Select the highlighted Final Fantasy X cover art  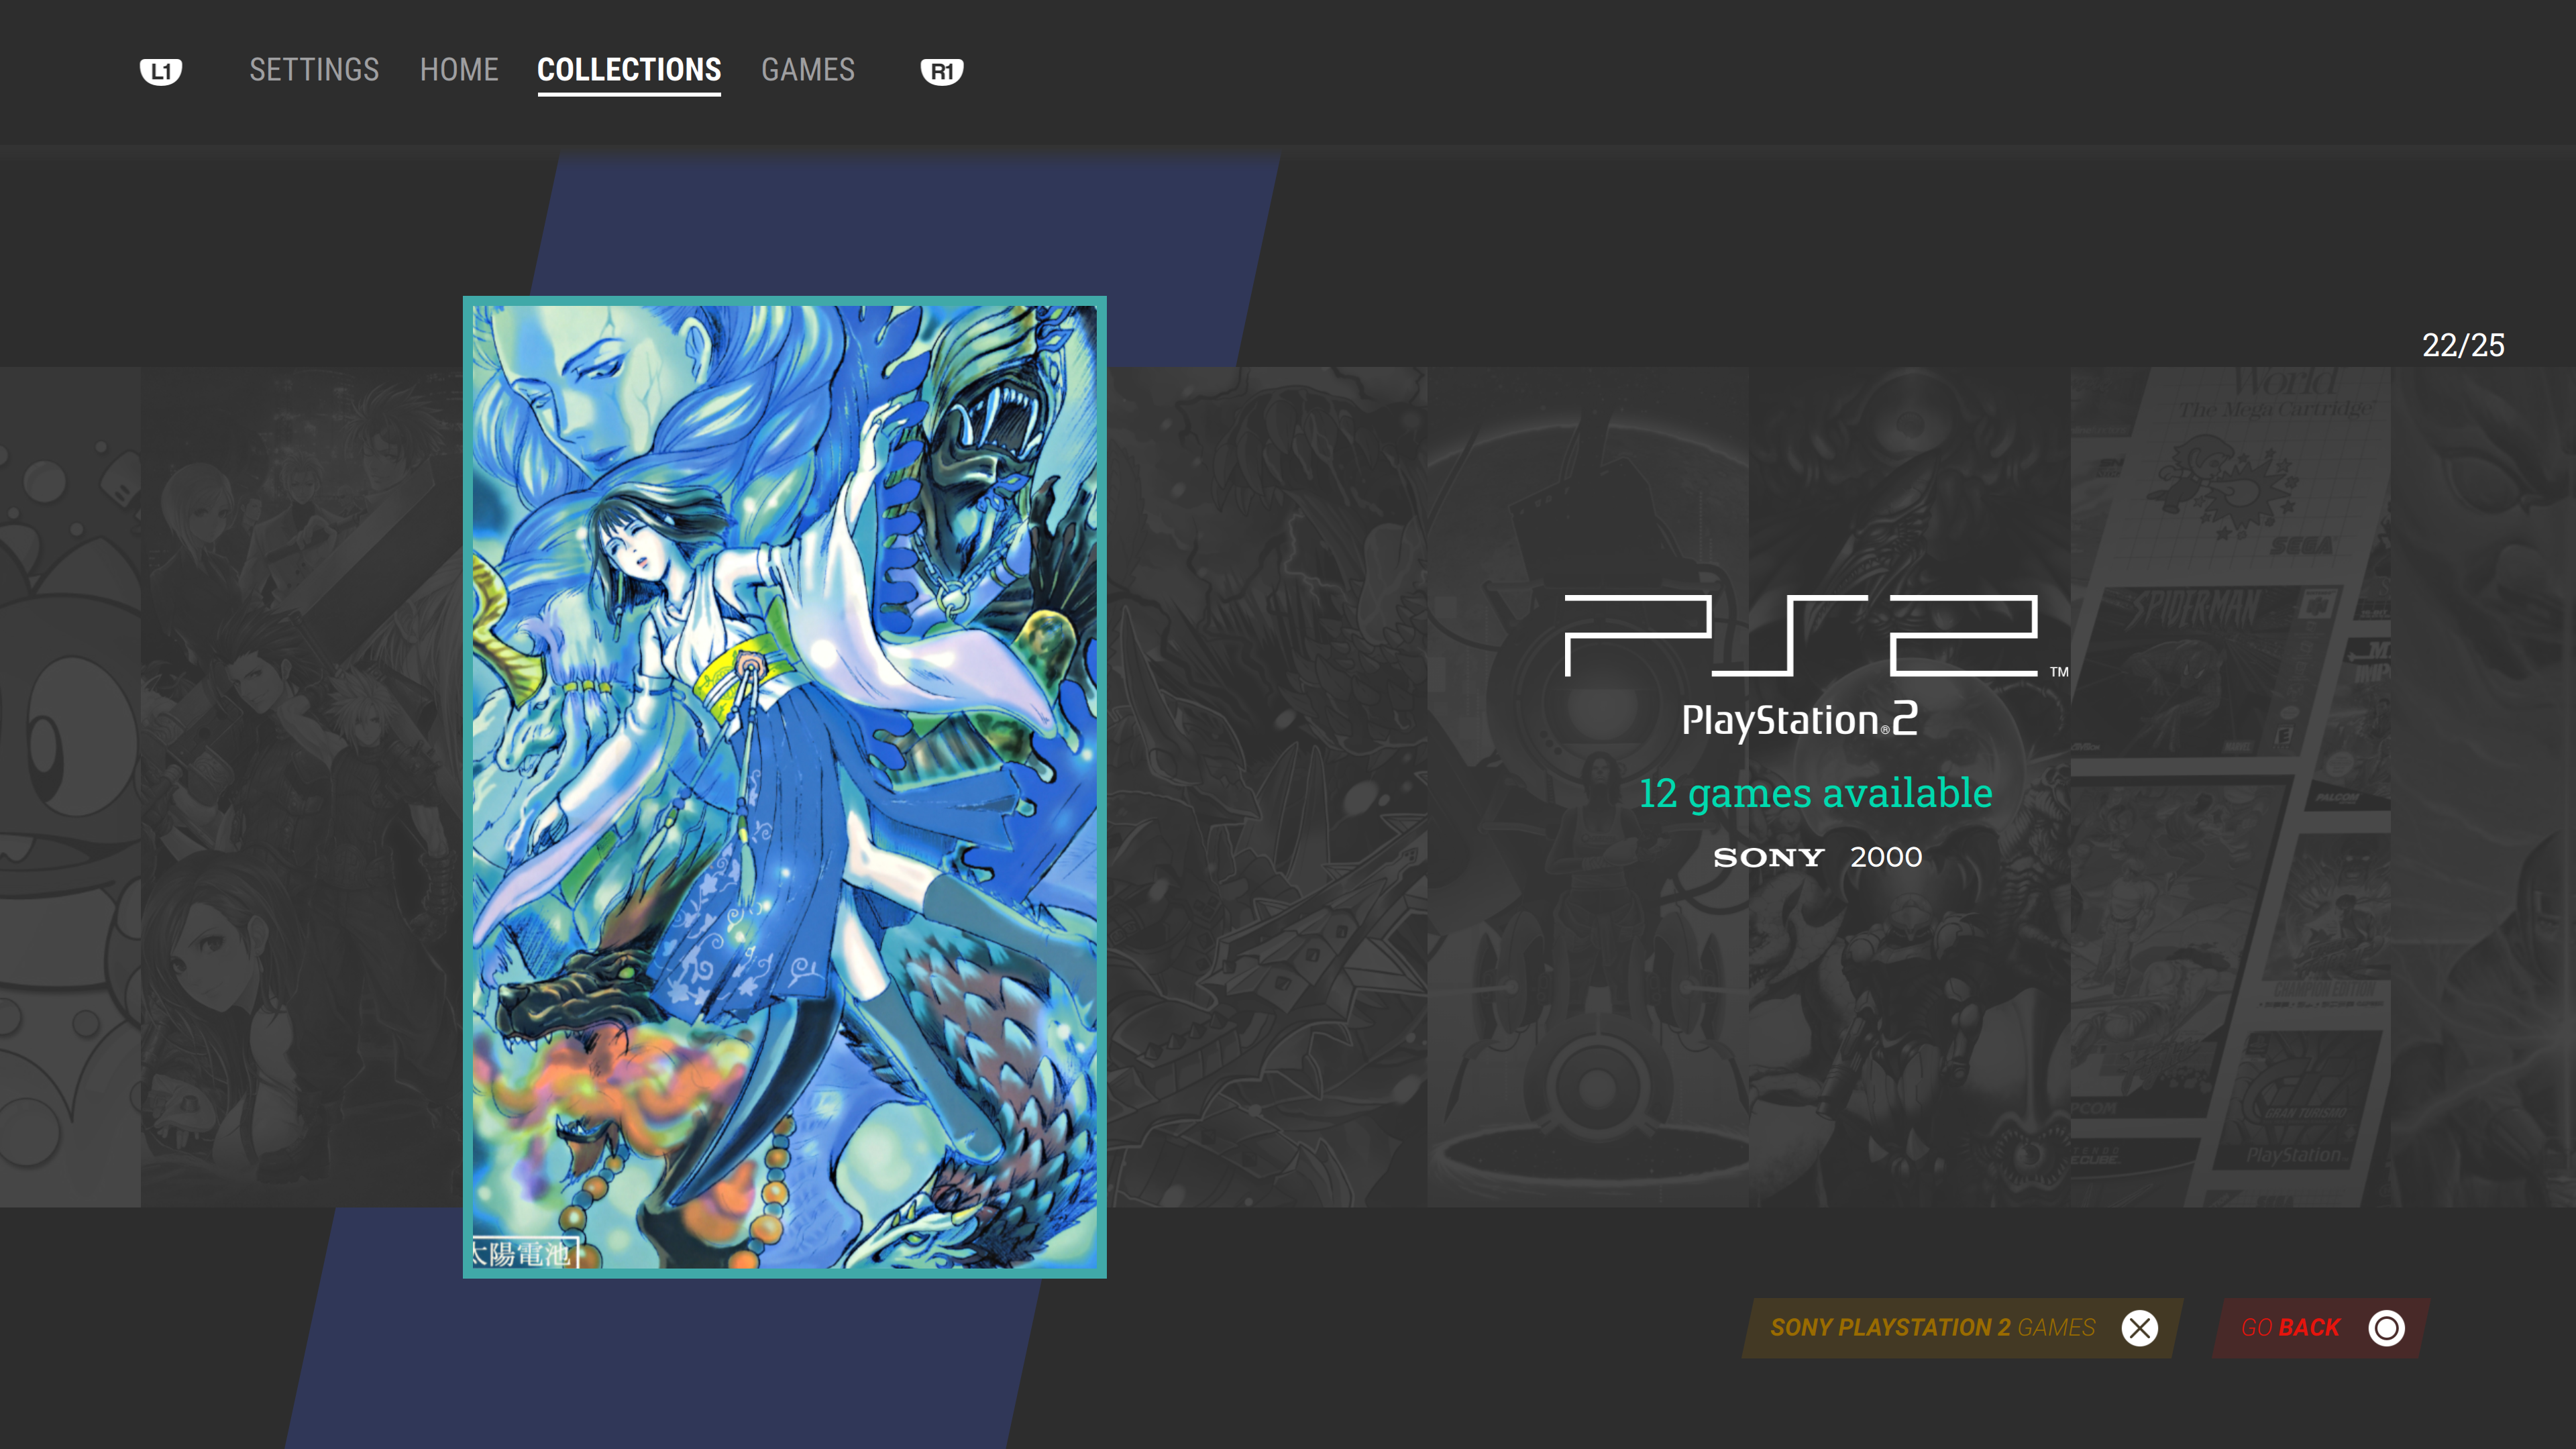point(785,787)
